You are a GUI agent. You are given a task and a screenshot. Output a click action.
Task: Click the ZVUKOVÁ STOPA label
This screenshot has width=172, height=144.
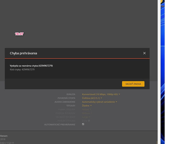[66, 98]
